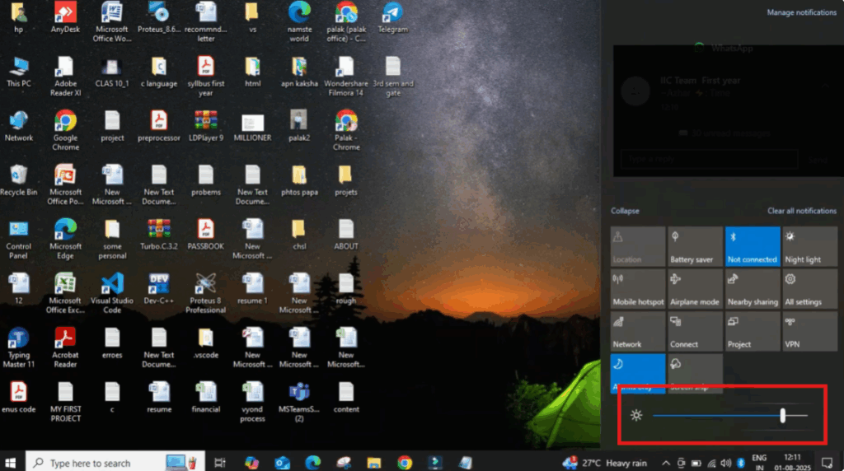
Task: Select the phtos papa folder
Action: coord(299,180)
